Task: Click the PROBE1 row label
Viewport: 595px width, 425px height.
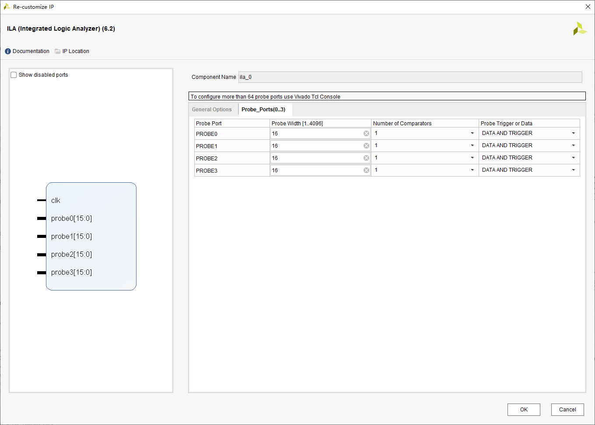Action: coord(206,146)
